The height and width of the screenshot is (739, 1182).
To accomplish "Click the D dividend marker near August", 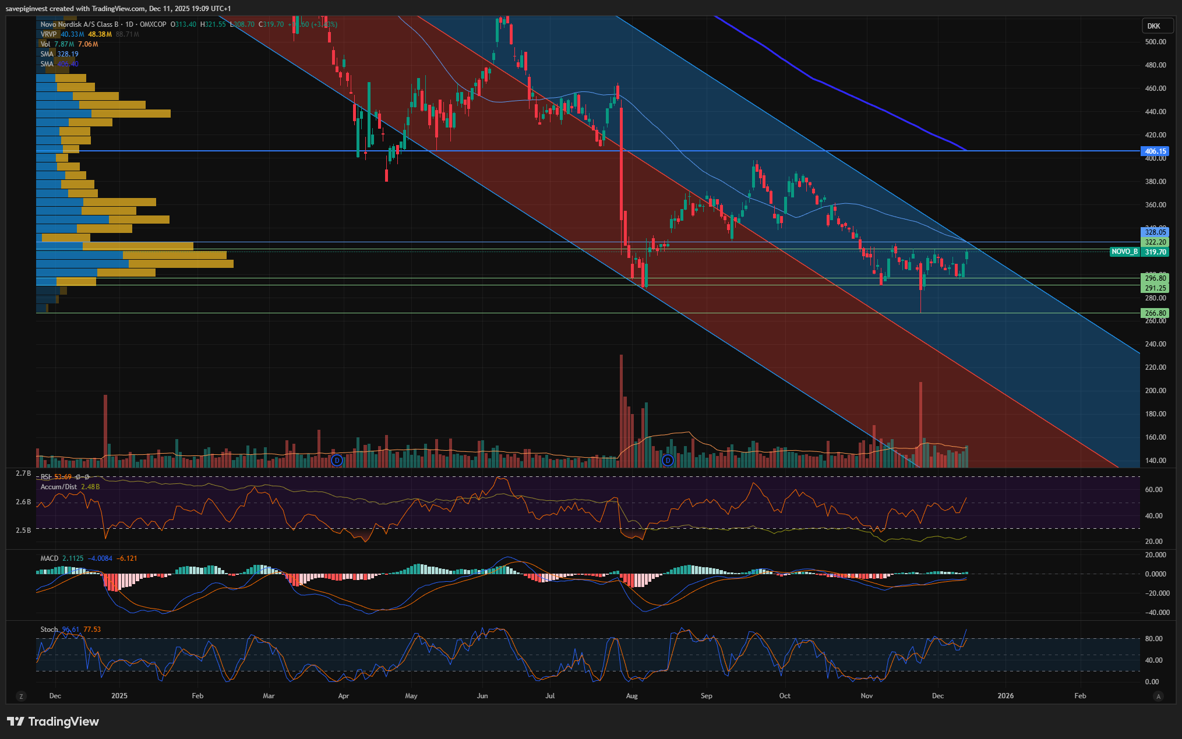I will pyautogui.click(x=668, y=461).
